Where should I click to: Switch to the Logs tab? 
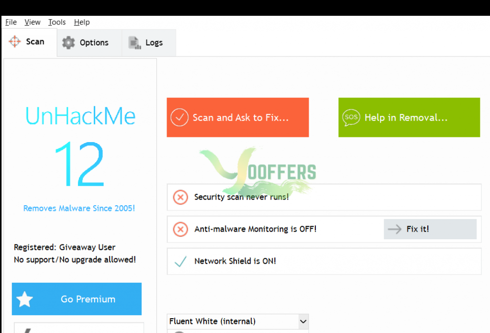149,43
